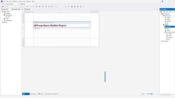Collapse the Report.rdb tree node
175x98 pixels.
tap(1, 11)
